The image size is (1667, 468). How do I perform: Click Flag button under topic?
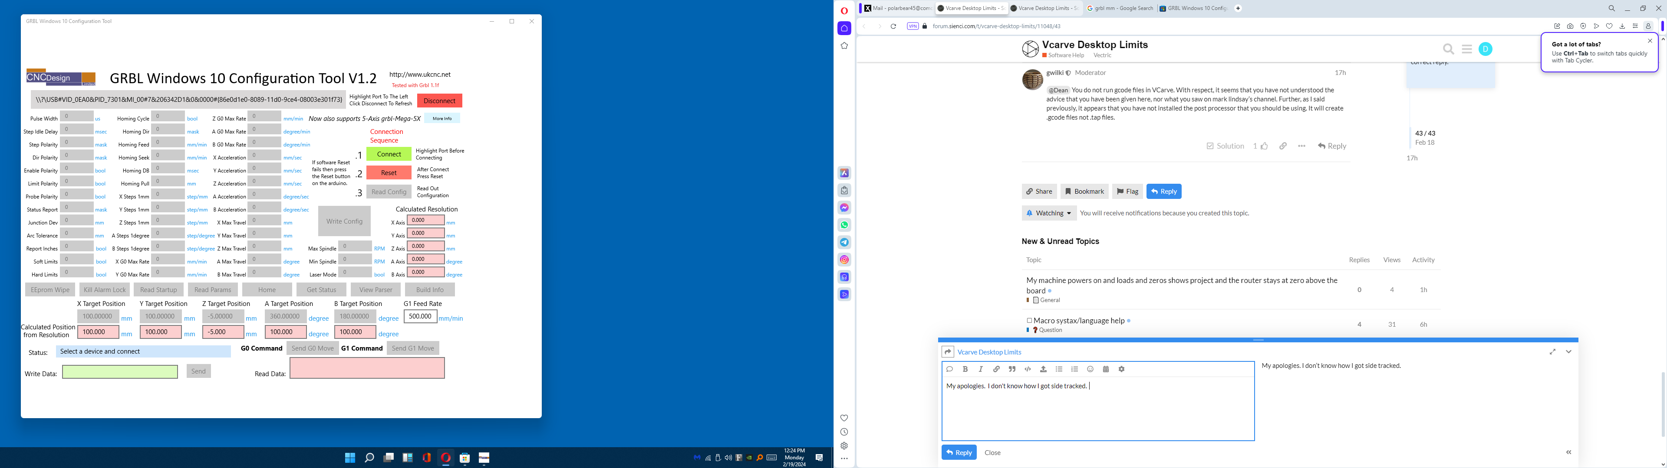click(x=1127, y=192)
